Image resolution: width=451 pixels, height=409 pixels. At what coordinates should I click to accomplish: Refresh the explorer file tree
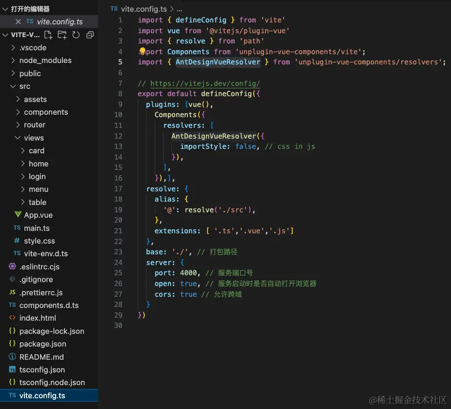click(x=76, y=35)
